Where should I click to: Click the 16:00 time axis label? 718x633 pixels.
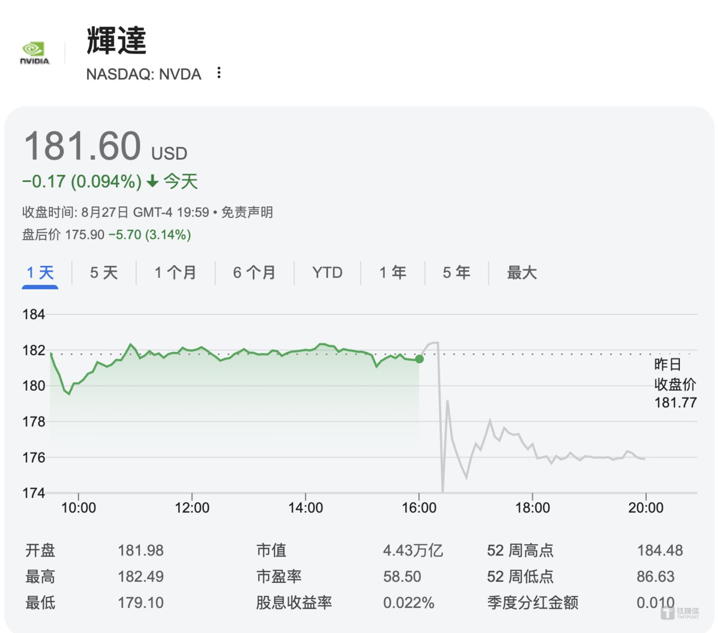(x=419, y=508)
